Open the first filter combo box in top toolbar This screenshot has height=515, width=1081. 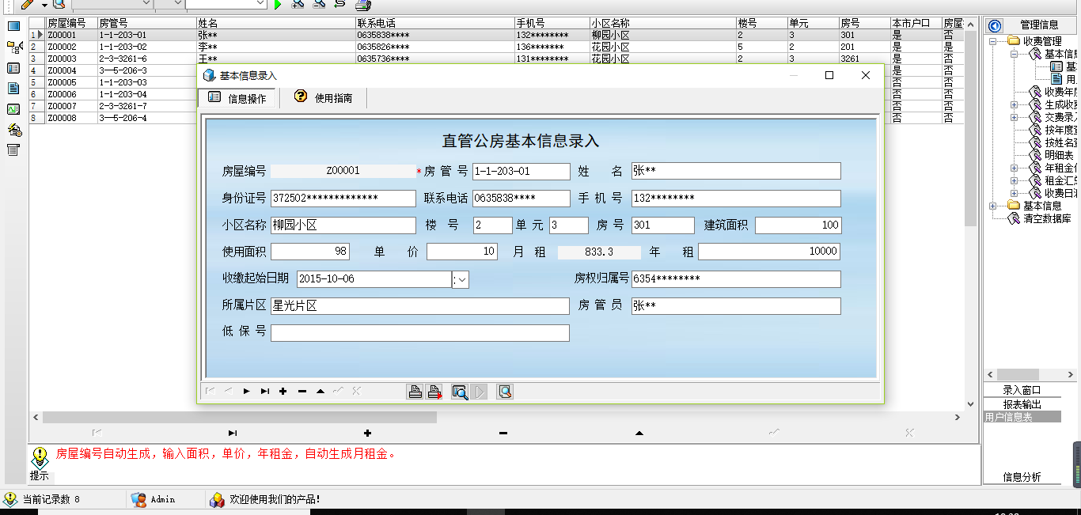coord(112,3)
